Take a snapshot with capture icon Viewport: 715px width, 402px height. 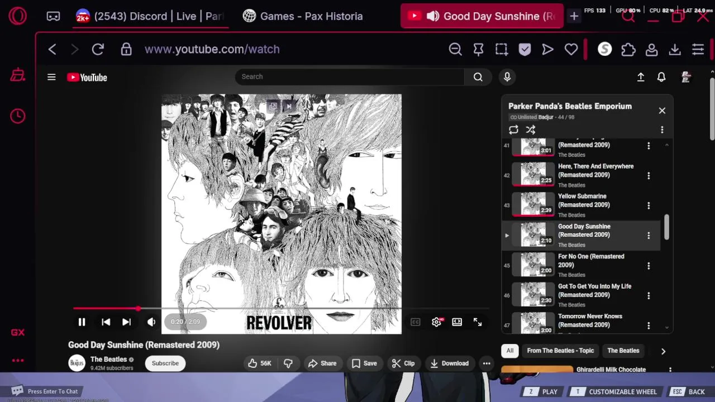502,49
